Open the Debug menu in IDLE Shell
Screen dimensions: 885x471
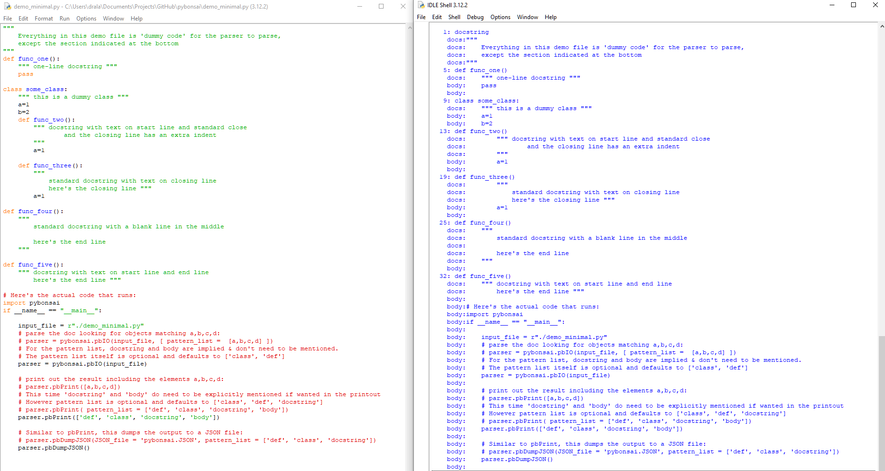[475, 17]
